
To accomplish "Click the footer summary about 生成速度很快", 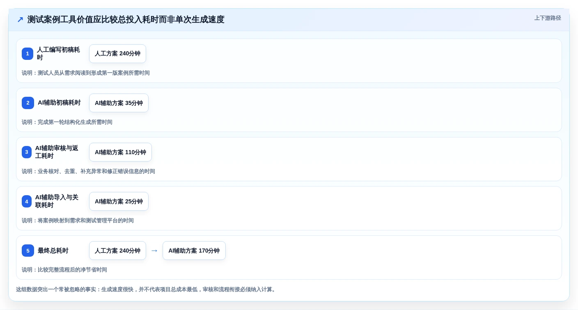I will pyautogui.click(x=147, y=289).
